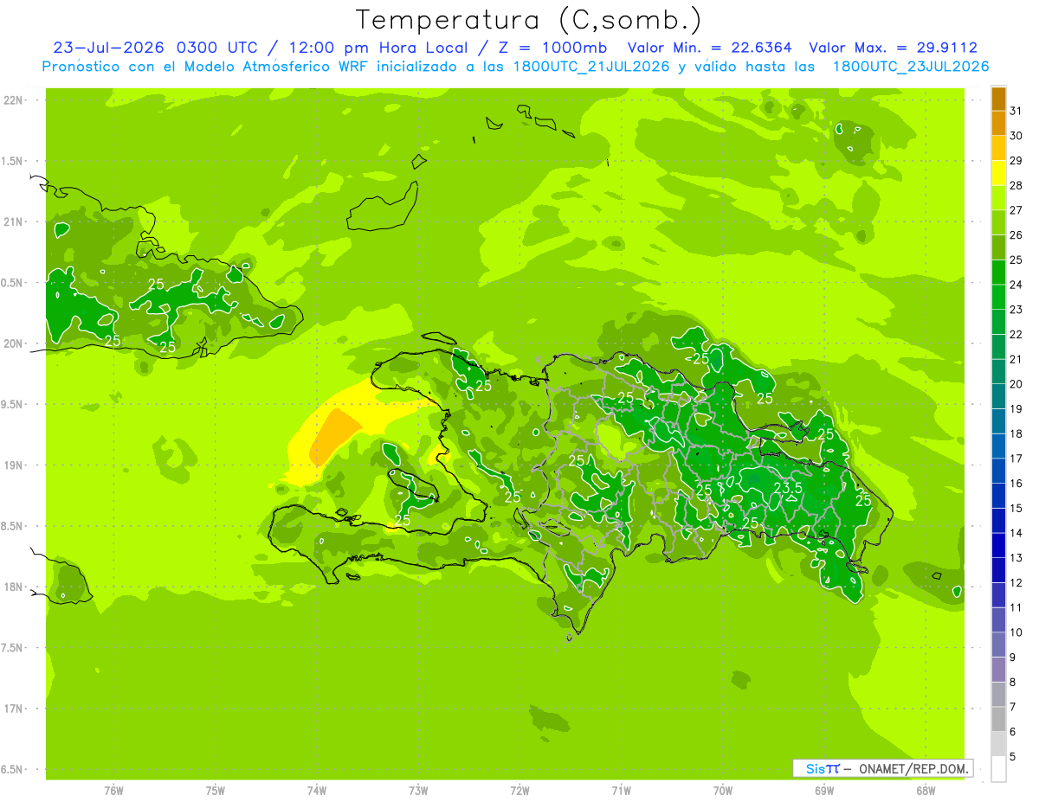Click the legend value 20
This screenshot has width=1039, height=802.
click(1016, 384)
